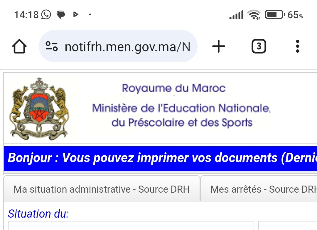Tap the WhatsApp notification icon
Screen dimensions: 317x230
click(x=46, y=14)
